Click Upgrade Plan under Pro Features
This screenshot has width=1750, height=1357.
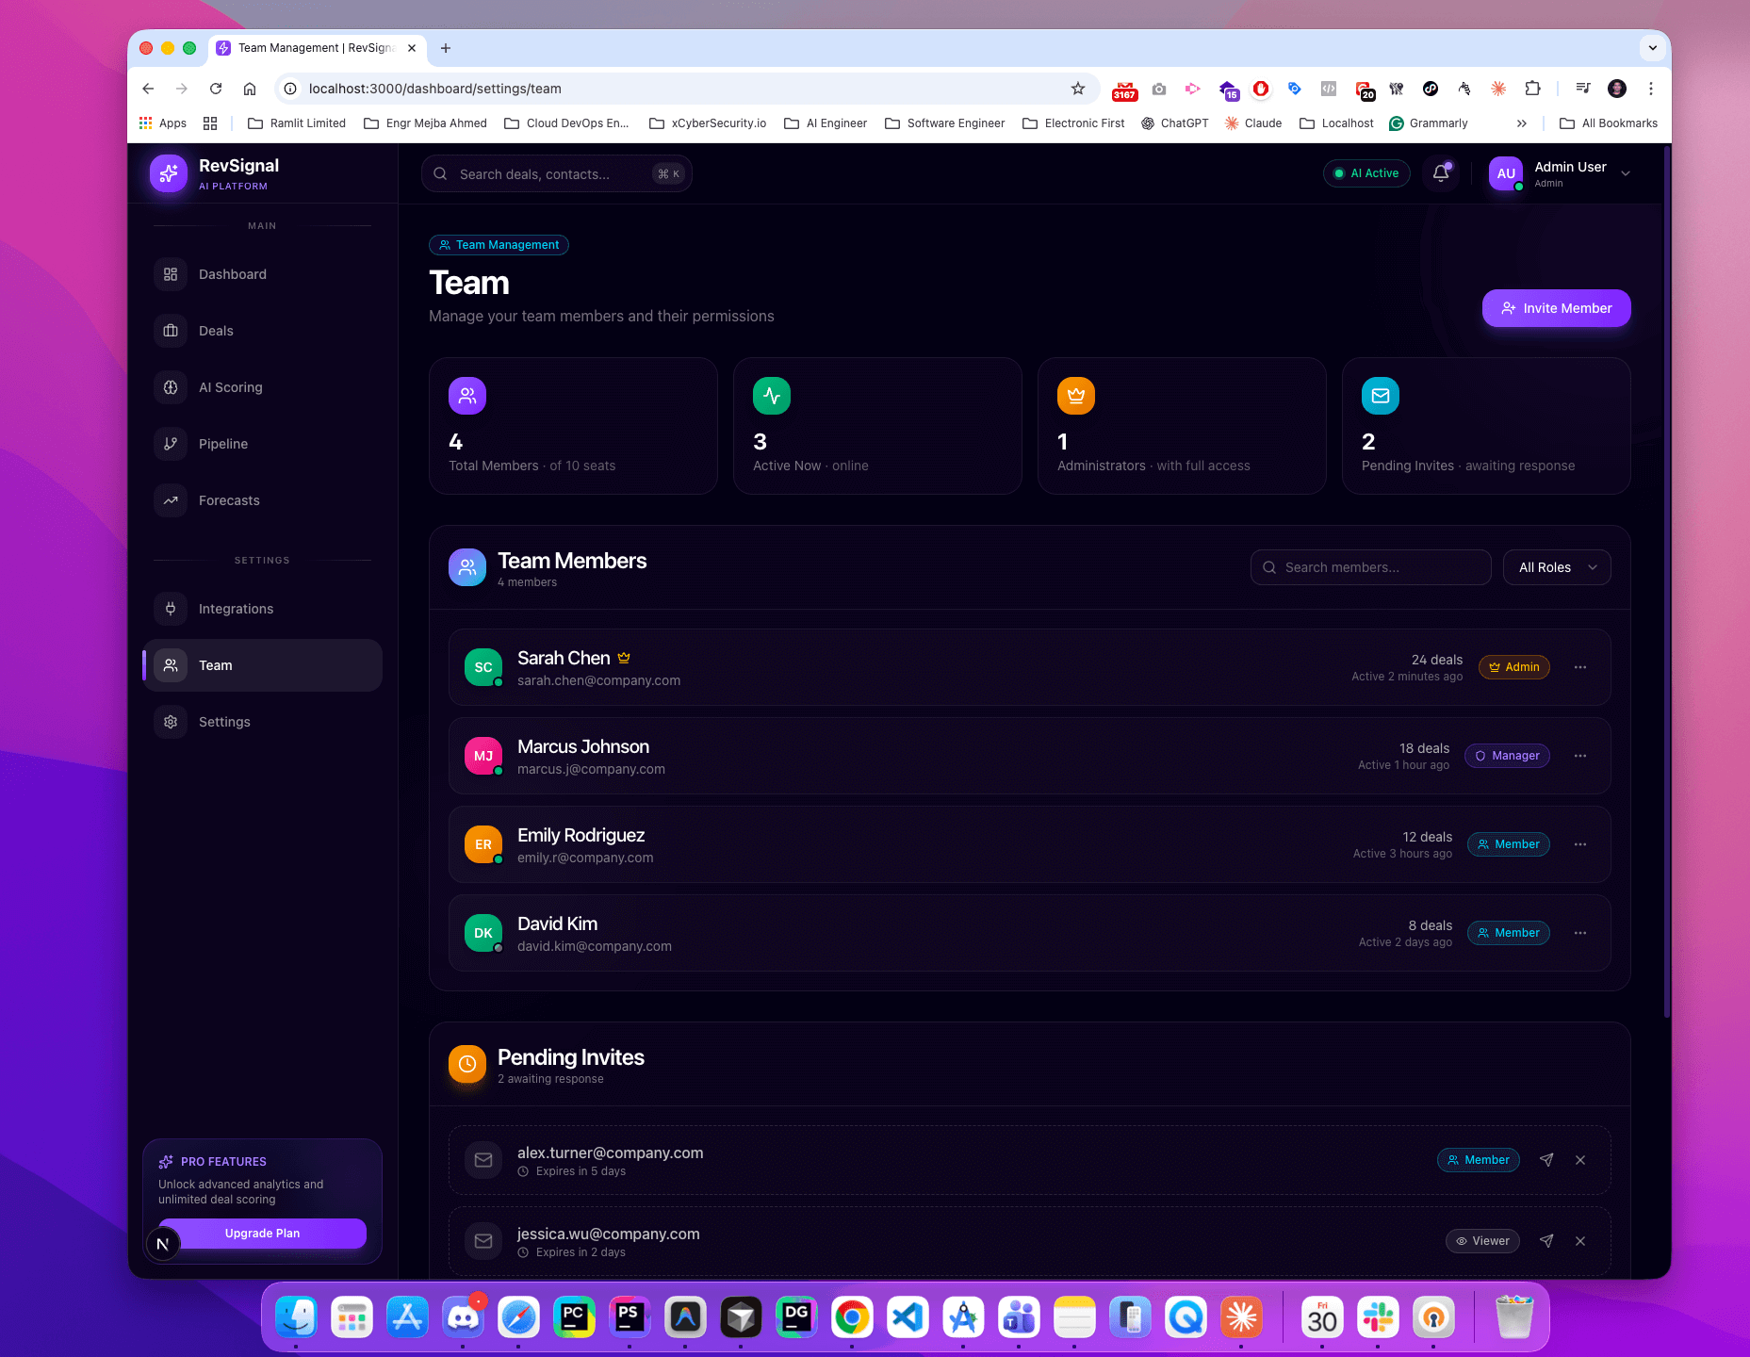click(x=261, y=1234)
